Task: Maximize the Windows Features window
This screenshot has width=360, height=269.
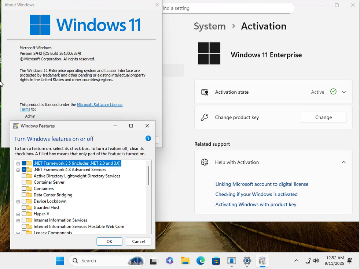Action: [x=131, y=126]
